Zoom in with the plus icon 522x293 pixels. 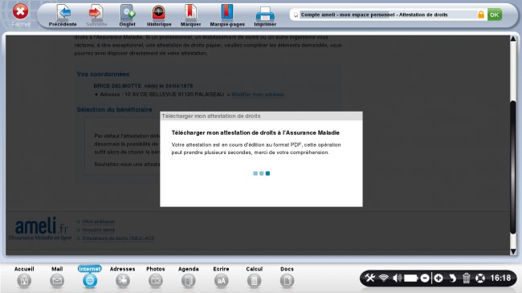click(x=438, y=278)
